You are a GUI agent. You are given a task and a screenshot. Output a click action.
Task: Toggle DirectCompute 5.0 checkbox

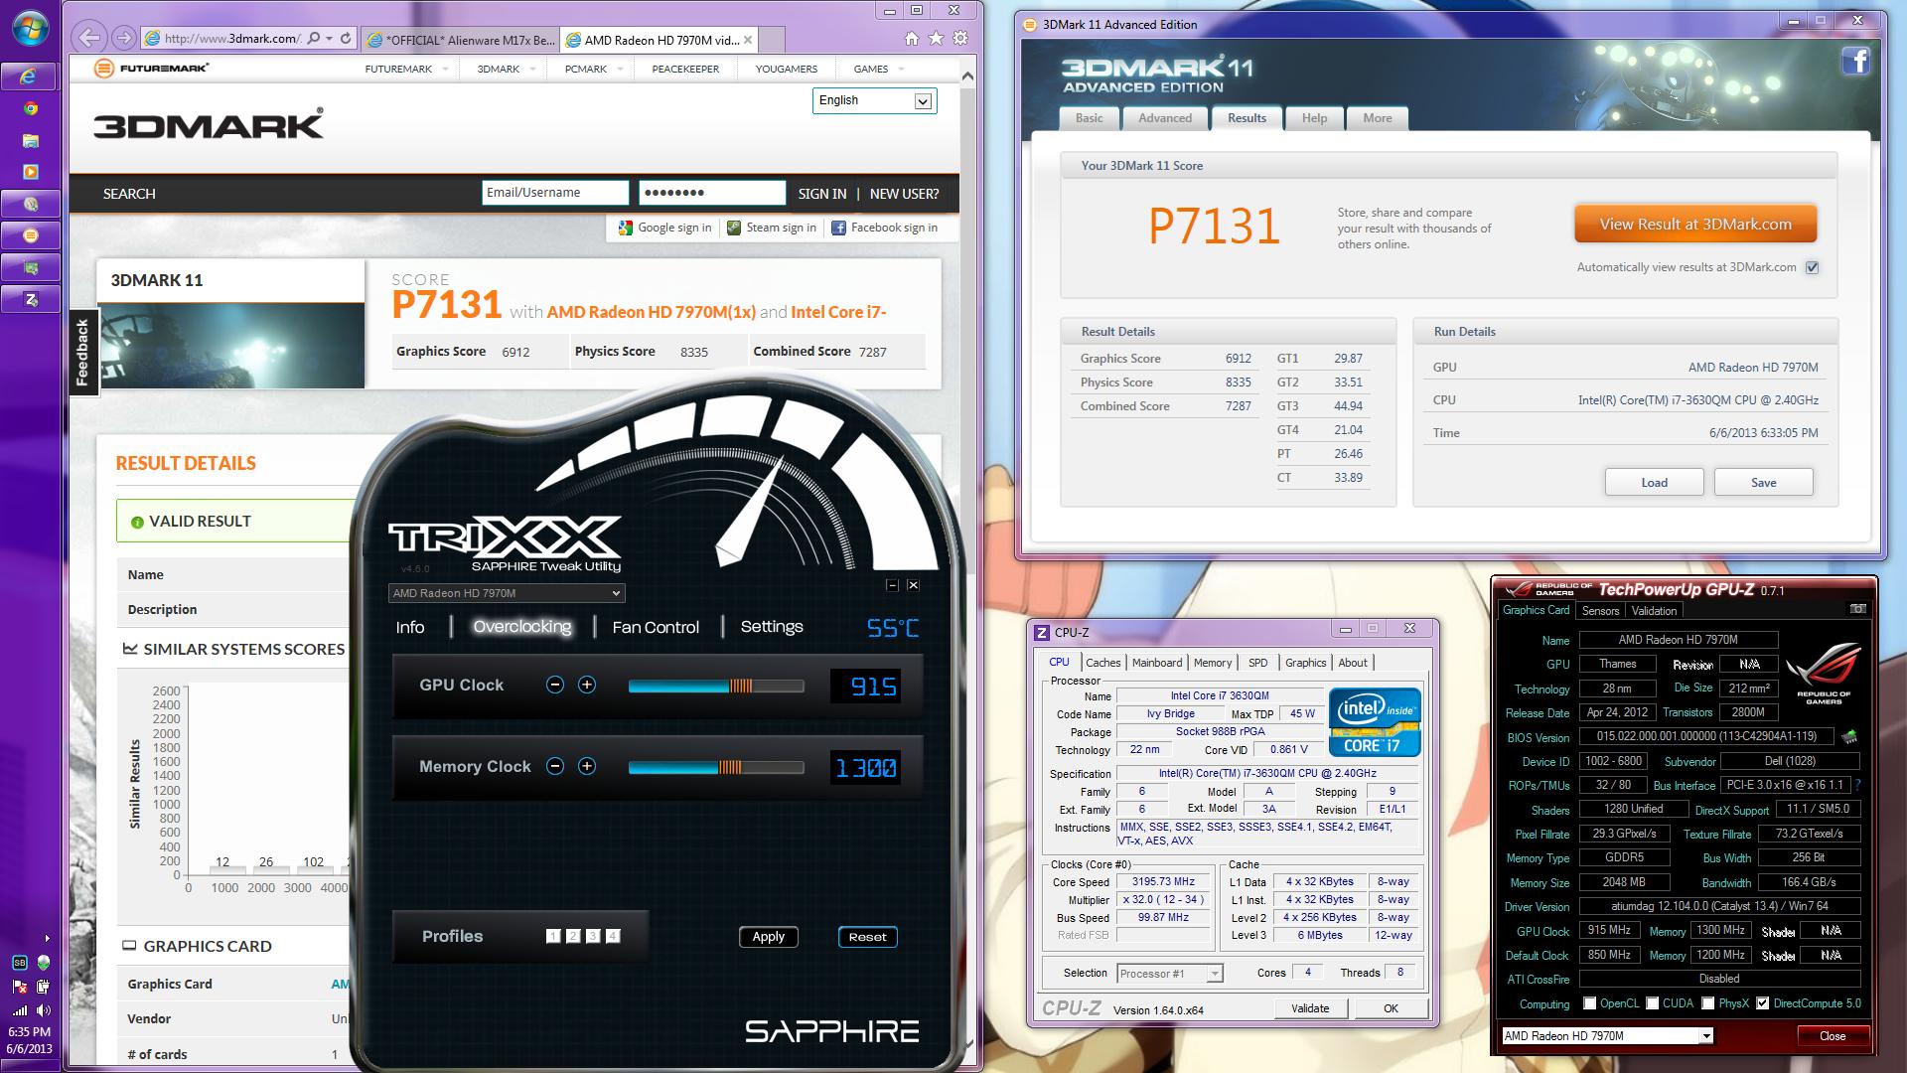coord(1762,1003)
